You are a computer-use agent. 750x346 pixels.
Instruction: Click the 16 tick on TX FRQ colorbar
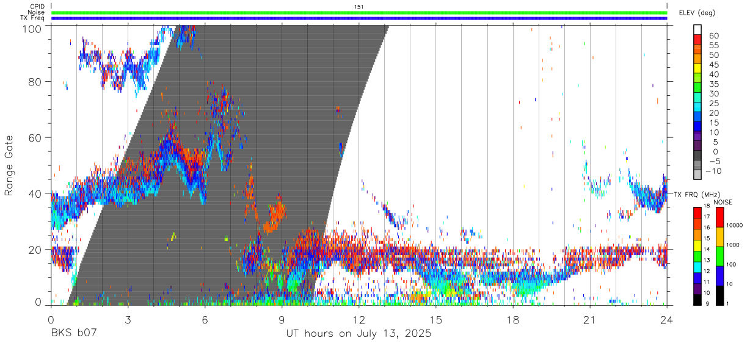pos(707,227)
